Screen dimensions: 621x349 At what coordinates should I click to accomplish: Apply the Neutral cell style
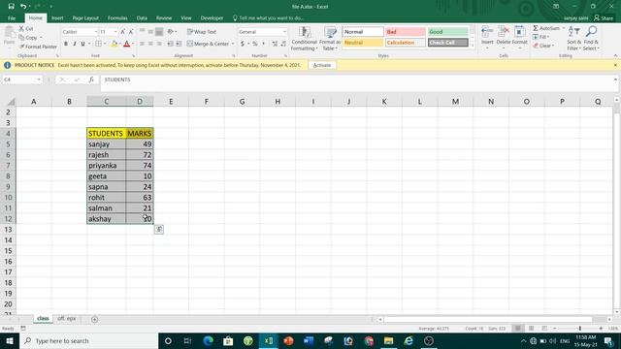point(363,43)
